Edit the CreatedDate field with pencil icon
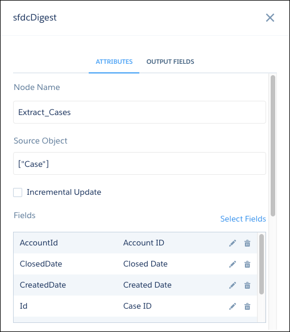The width and height of the screenshot is (290, 332). 233,285
